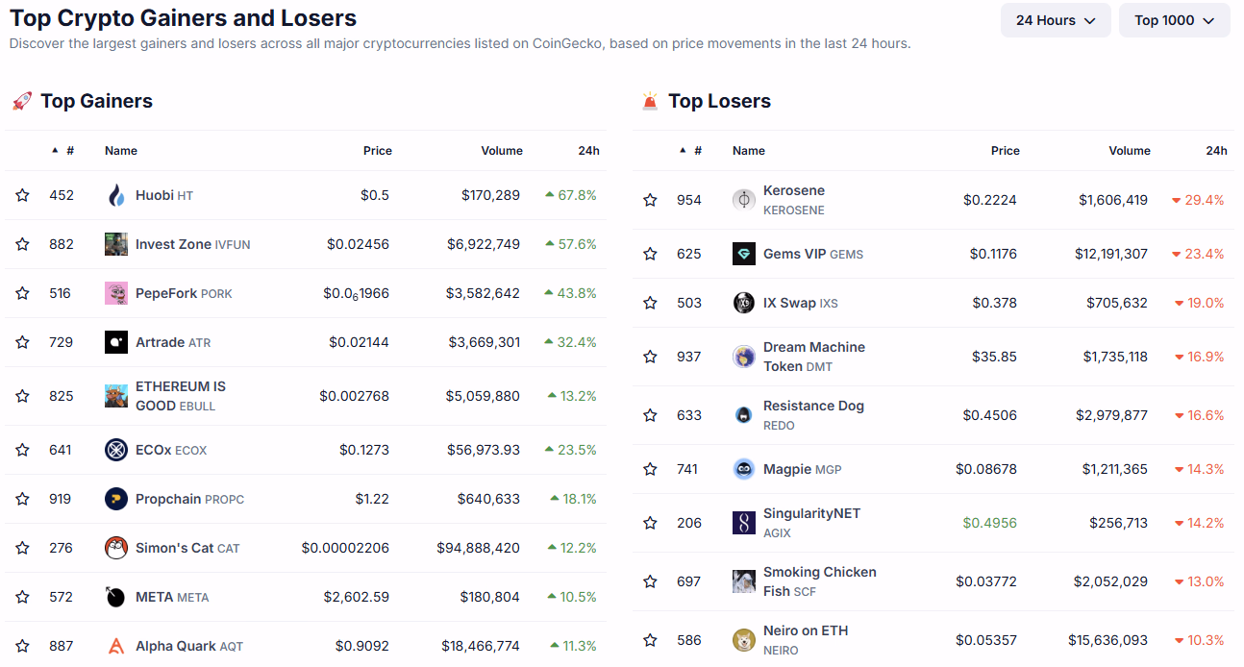Viewport: 1244px width, 667px height.
Task: Open the 24 Hours time period dropdown
Action: (1055, 19)
